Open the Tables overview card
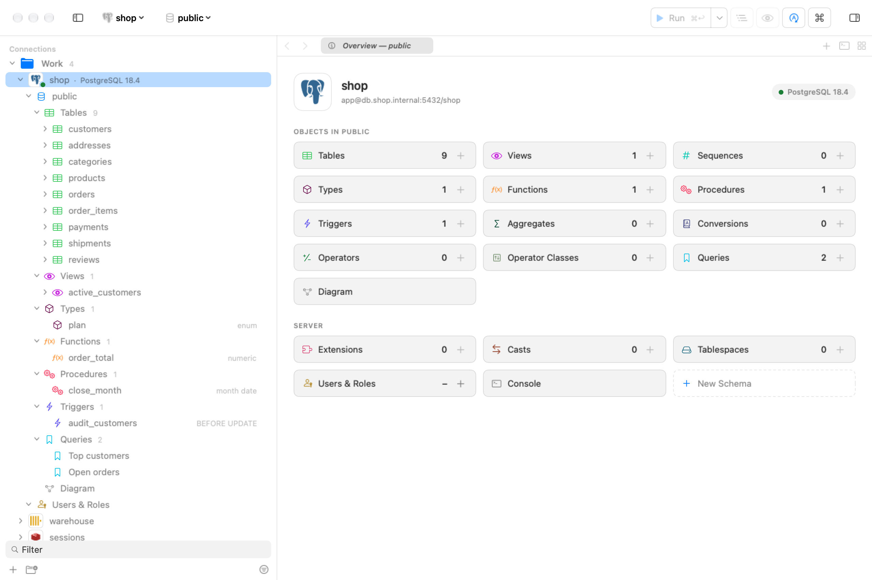This screenshot has width=872, height=580. [x=385, y=155]
